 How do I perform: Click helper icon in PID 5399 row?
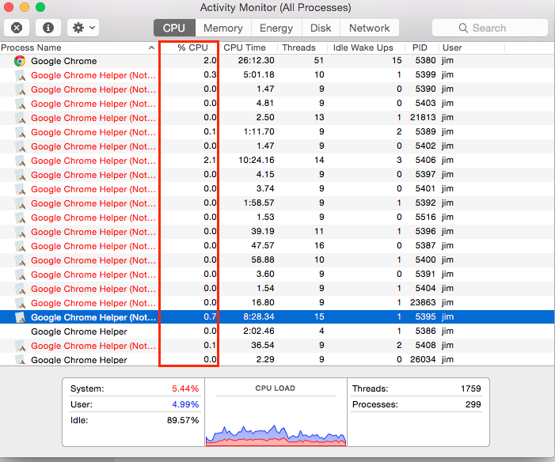click(20, 75)
